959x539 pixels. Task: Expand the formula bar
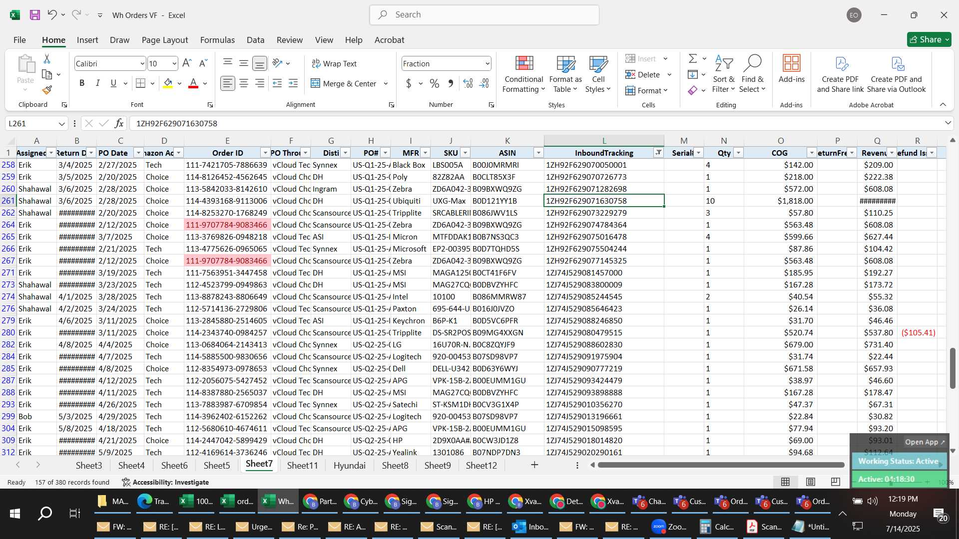(948, 123)
